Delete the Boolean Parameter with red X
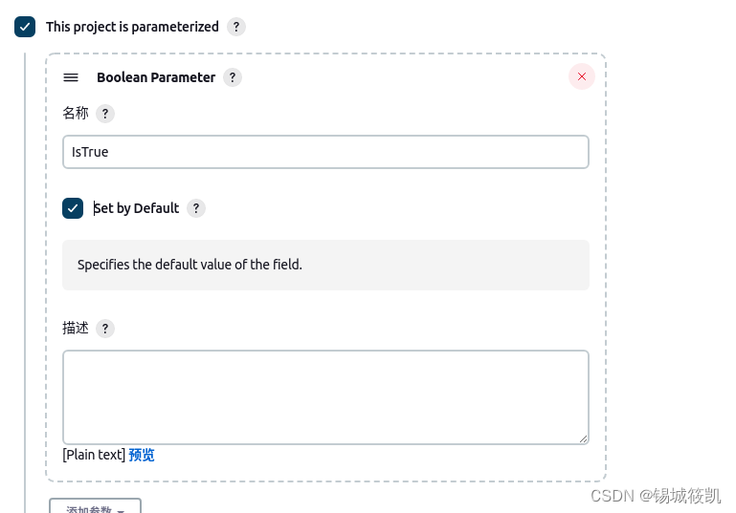The width and height of the screenshot is (736, 513). coord(582,76)
